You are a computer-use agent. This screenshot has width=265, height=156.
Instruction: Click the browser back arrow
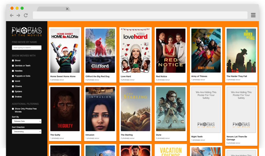(12, 15)
